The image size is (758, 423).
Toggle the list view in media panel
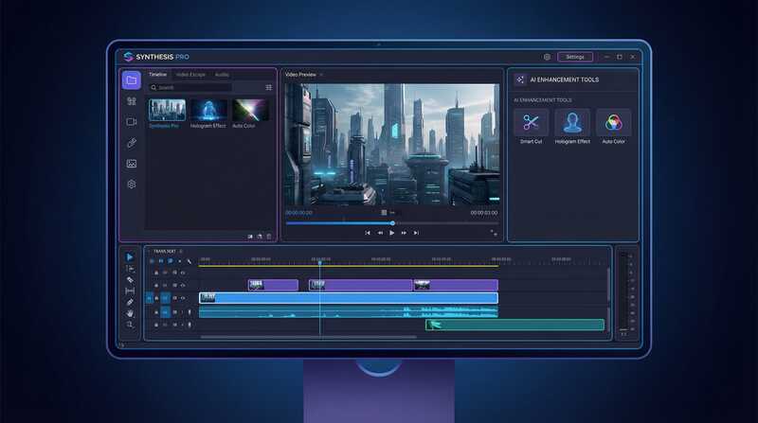click(x=269, y=87)
